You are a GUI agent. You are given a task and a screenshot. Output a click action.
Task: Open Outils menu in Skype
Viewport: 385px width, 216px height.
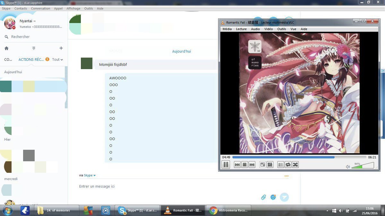[x=89, y=8]
